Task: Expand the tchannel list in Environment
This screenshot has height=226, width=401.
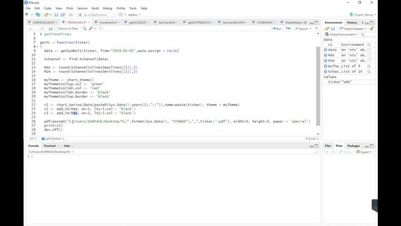Action: (326, 72)
